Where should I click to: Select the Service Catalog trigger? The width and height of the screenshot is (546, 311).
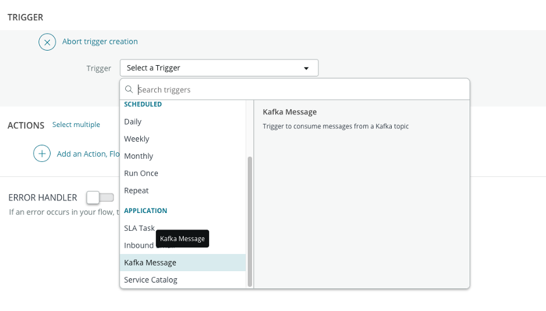183,279
